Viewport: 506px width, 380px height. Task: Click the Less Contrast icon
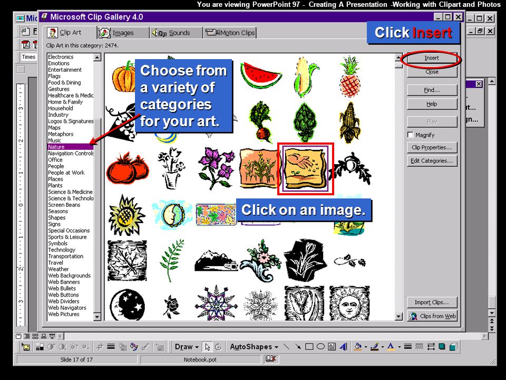click(63, 347)
